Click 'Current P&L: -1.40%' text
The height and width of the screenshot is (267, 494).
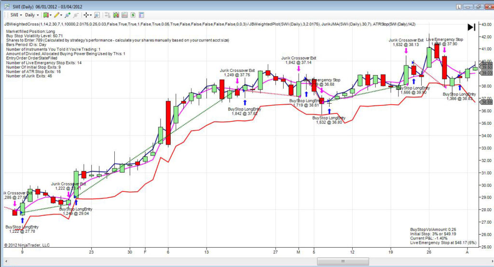428,239
